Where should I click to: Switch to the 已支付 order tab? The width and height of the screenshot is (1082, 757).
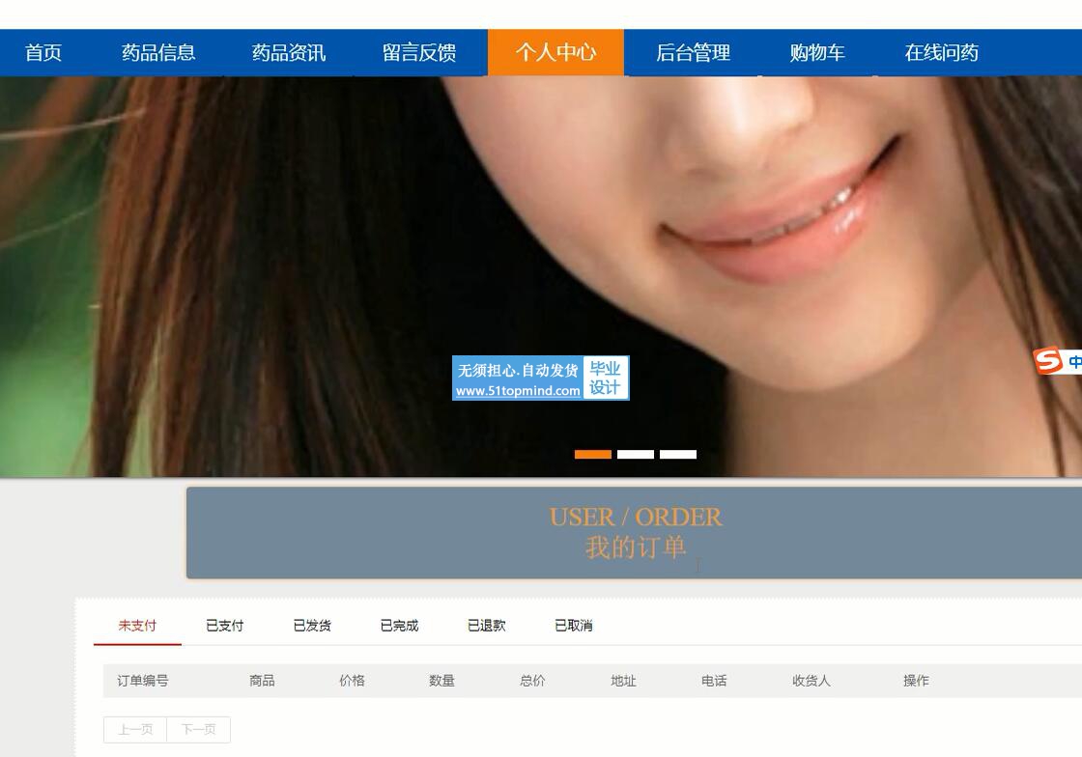point(225,626)
